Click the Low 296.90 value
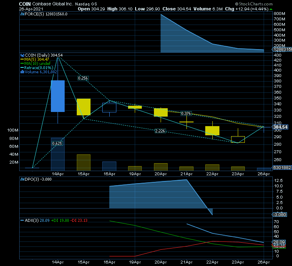The width and height of the screenshot is (292, 266). tap(147, 9)
